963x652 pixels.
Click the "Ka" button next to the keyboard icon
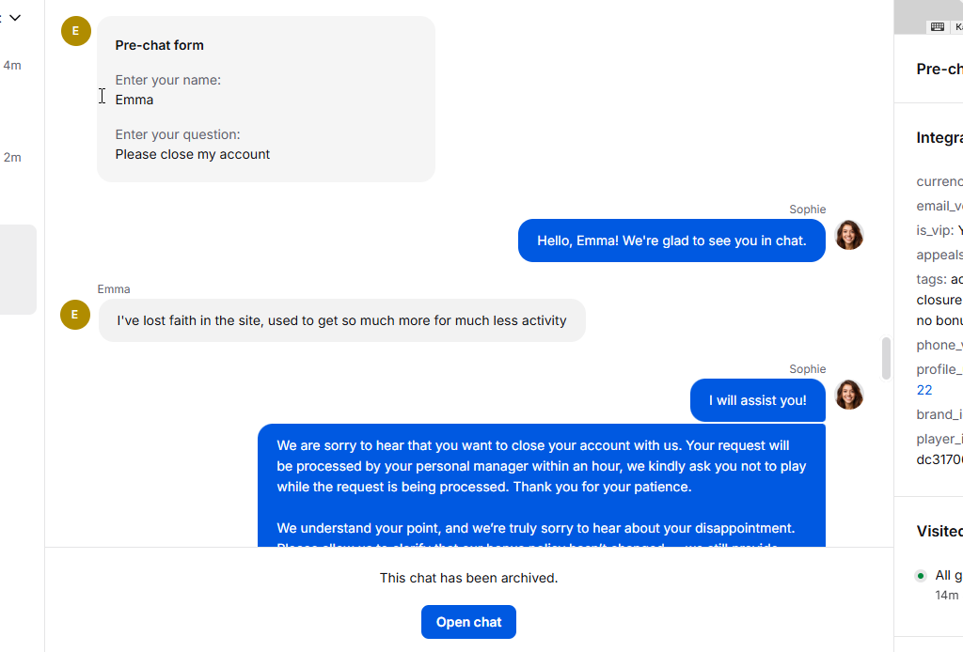[957, 26]
